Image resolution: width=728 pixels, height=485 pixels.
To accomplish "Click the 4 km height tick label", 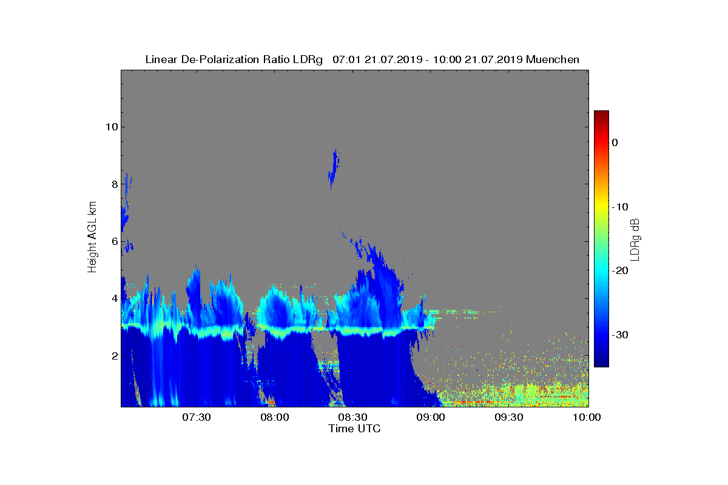I will click(x=113, y=298).
